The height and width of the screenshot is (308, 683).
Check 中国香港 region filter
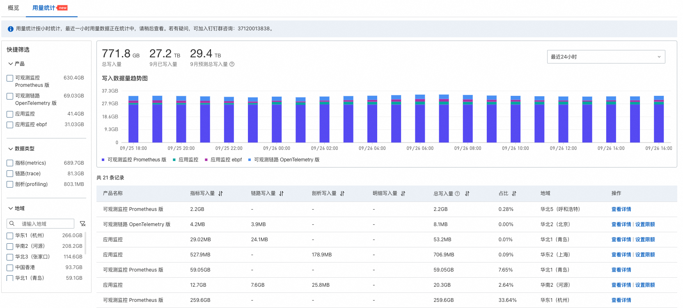[10, 268]
